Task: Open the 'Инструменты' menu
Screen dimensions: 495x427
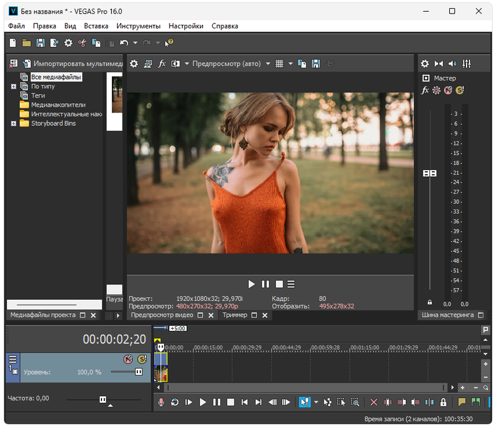Action: (x=138, y=26)
